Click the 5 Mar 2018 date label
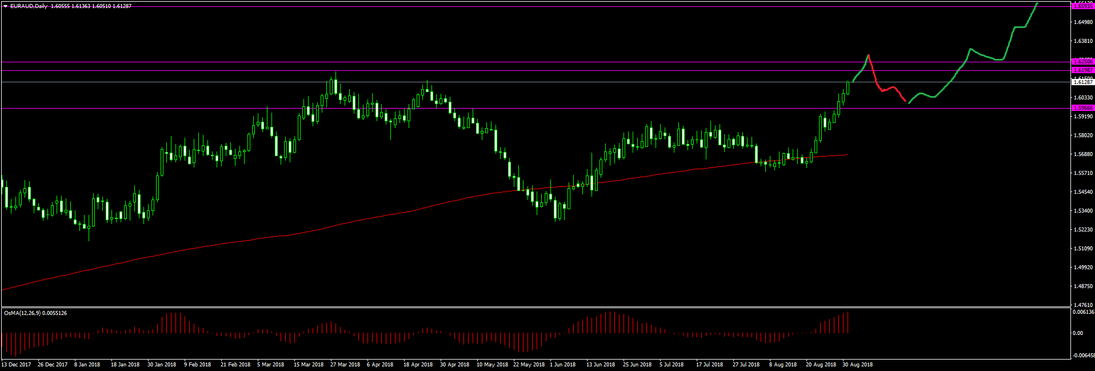 pos(270,365)
